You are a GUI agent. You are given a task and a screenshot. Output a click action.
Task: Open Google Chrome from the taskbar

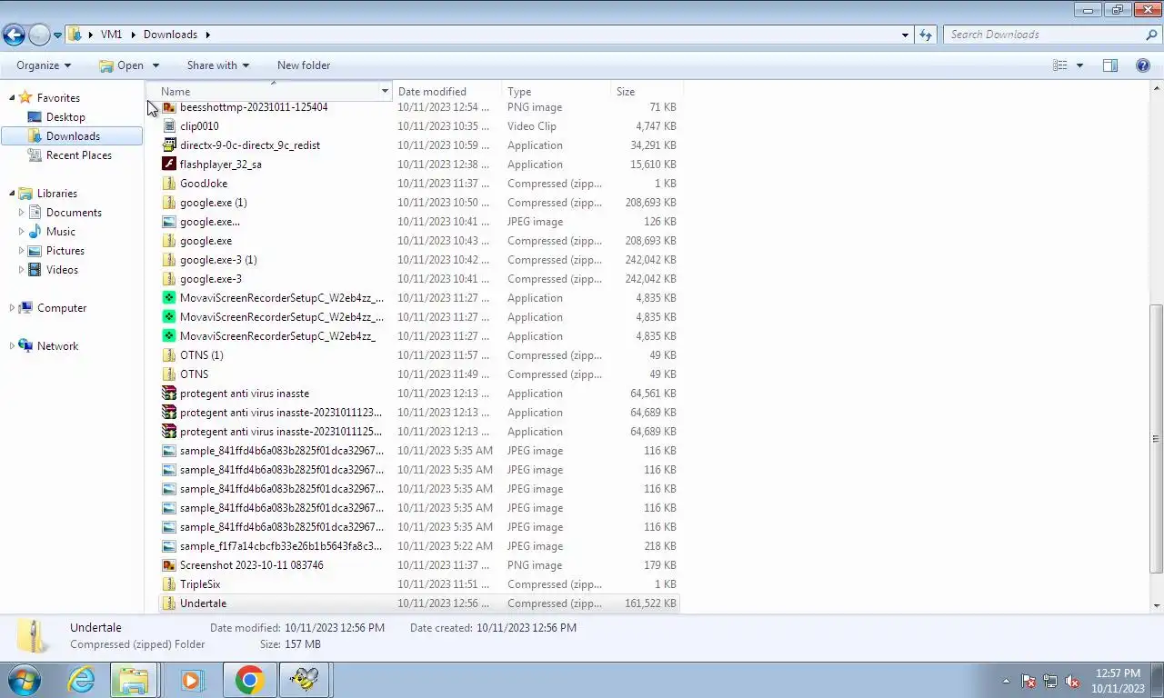click(249, 680)
